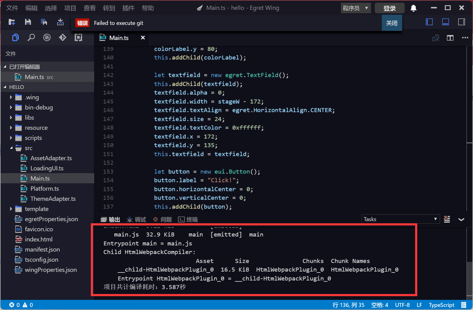Open index.html in file tree
473x310 pixels.
coord(38,239)
